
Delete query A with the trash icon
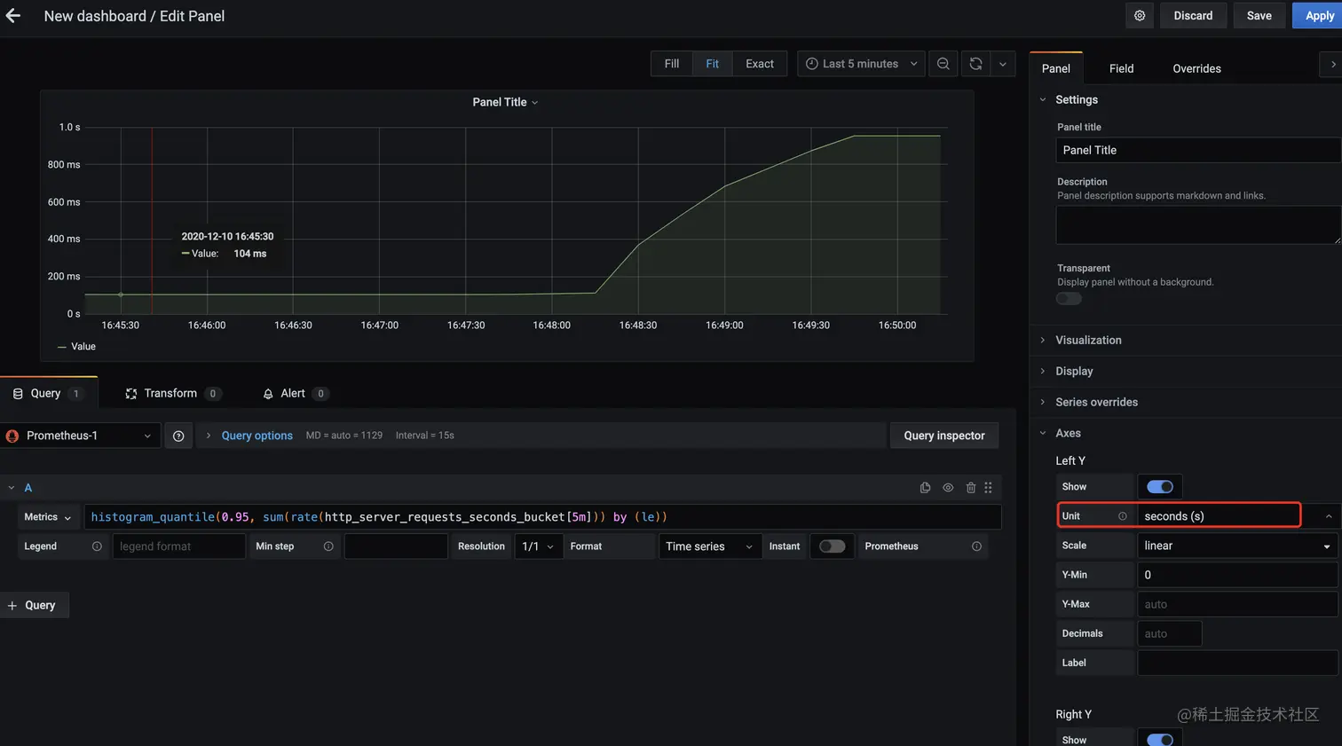click(971, 488)
